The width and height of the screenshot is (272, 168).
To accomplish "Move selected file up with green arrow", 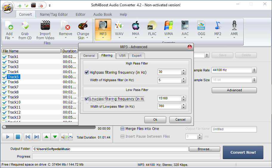I will [x=46, y=137].
